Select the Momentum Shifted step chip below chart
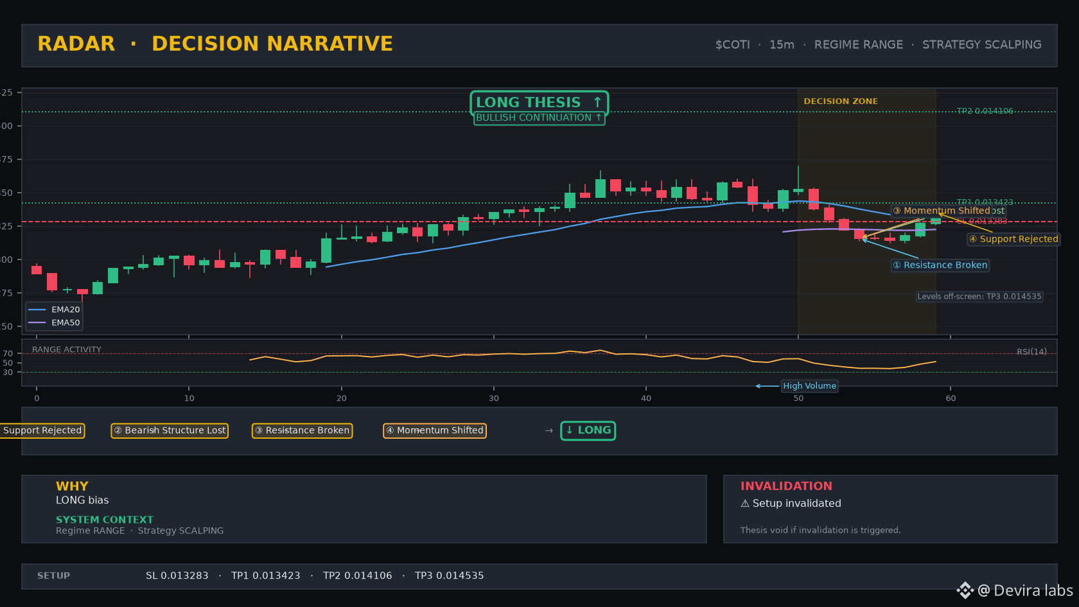The height and width of the screenshot is (607, 1079). pyautogui.click(x=434, y=430)
